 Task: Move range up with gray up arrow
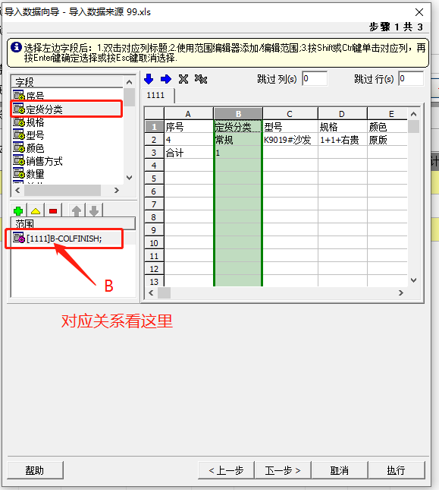(77, 211)
